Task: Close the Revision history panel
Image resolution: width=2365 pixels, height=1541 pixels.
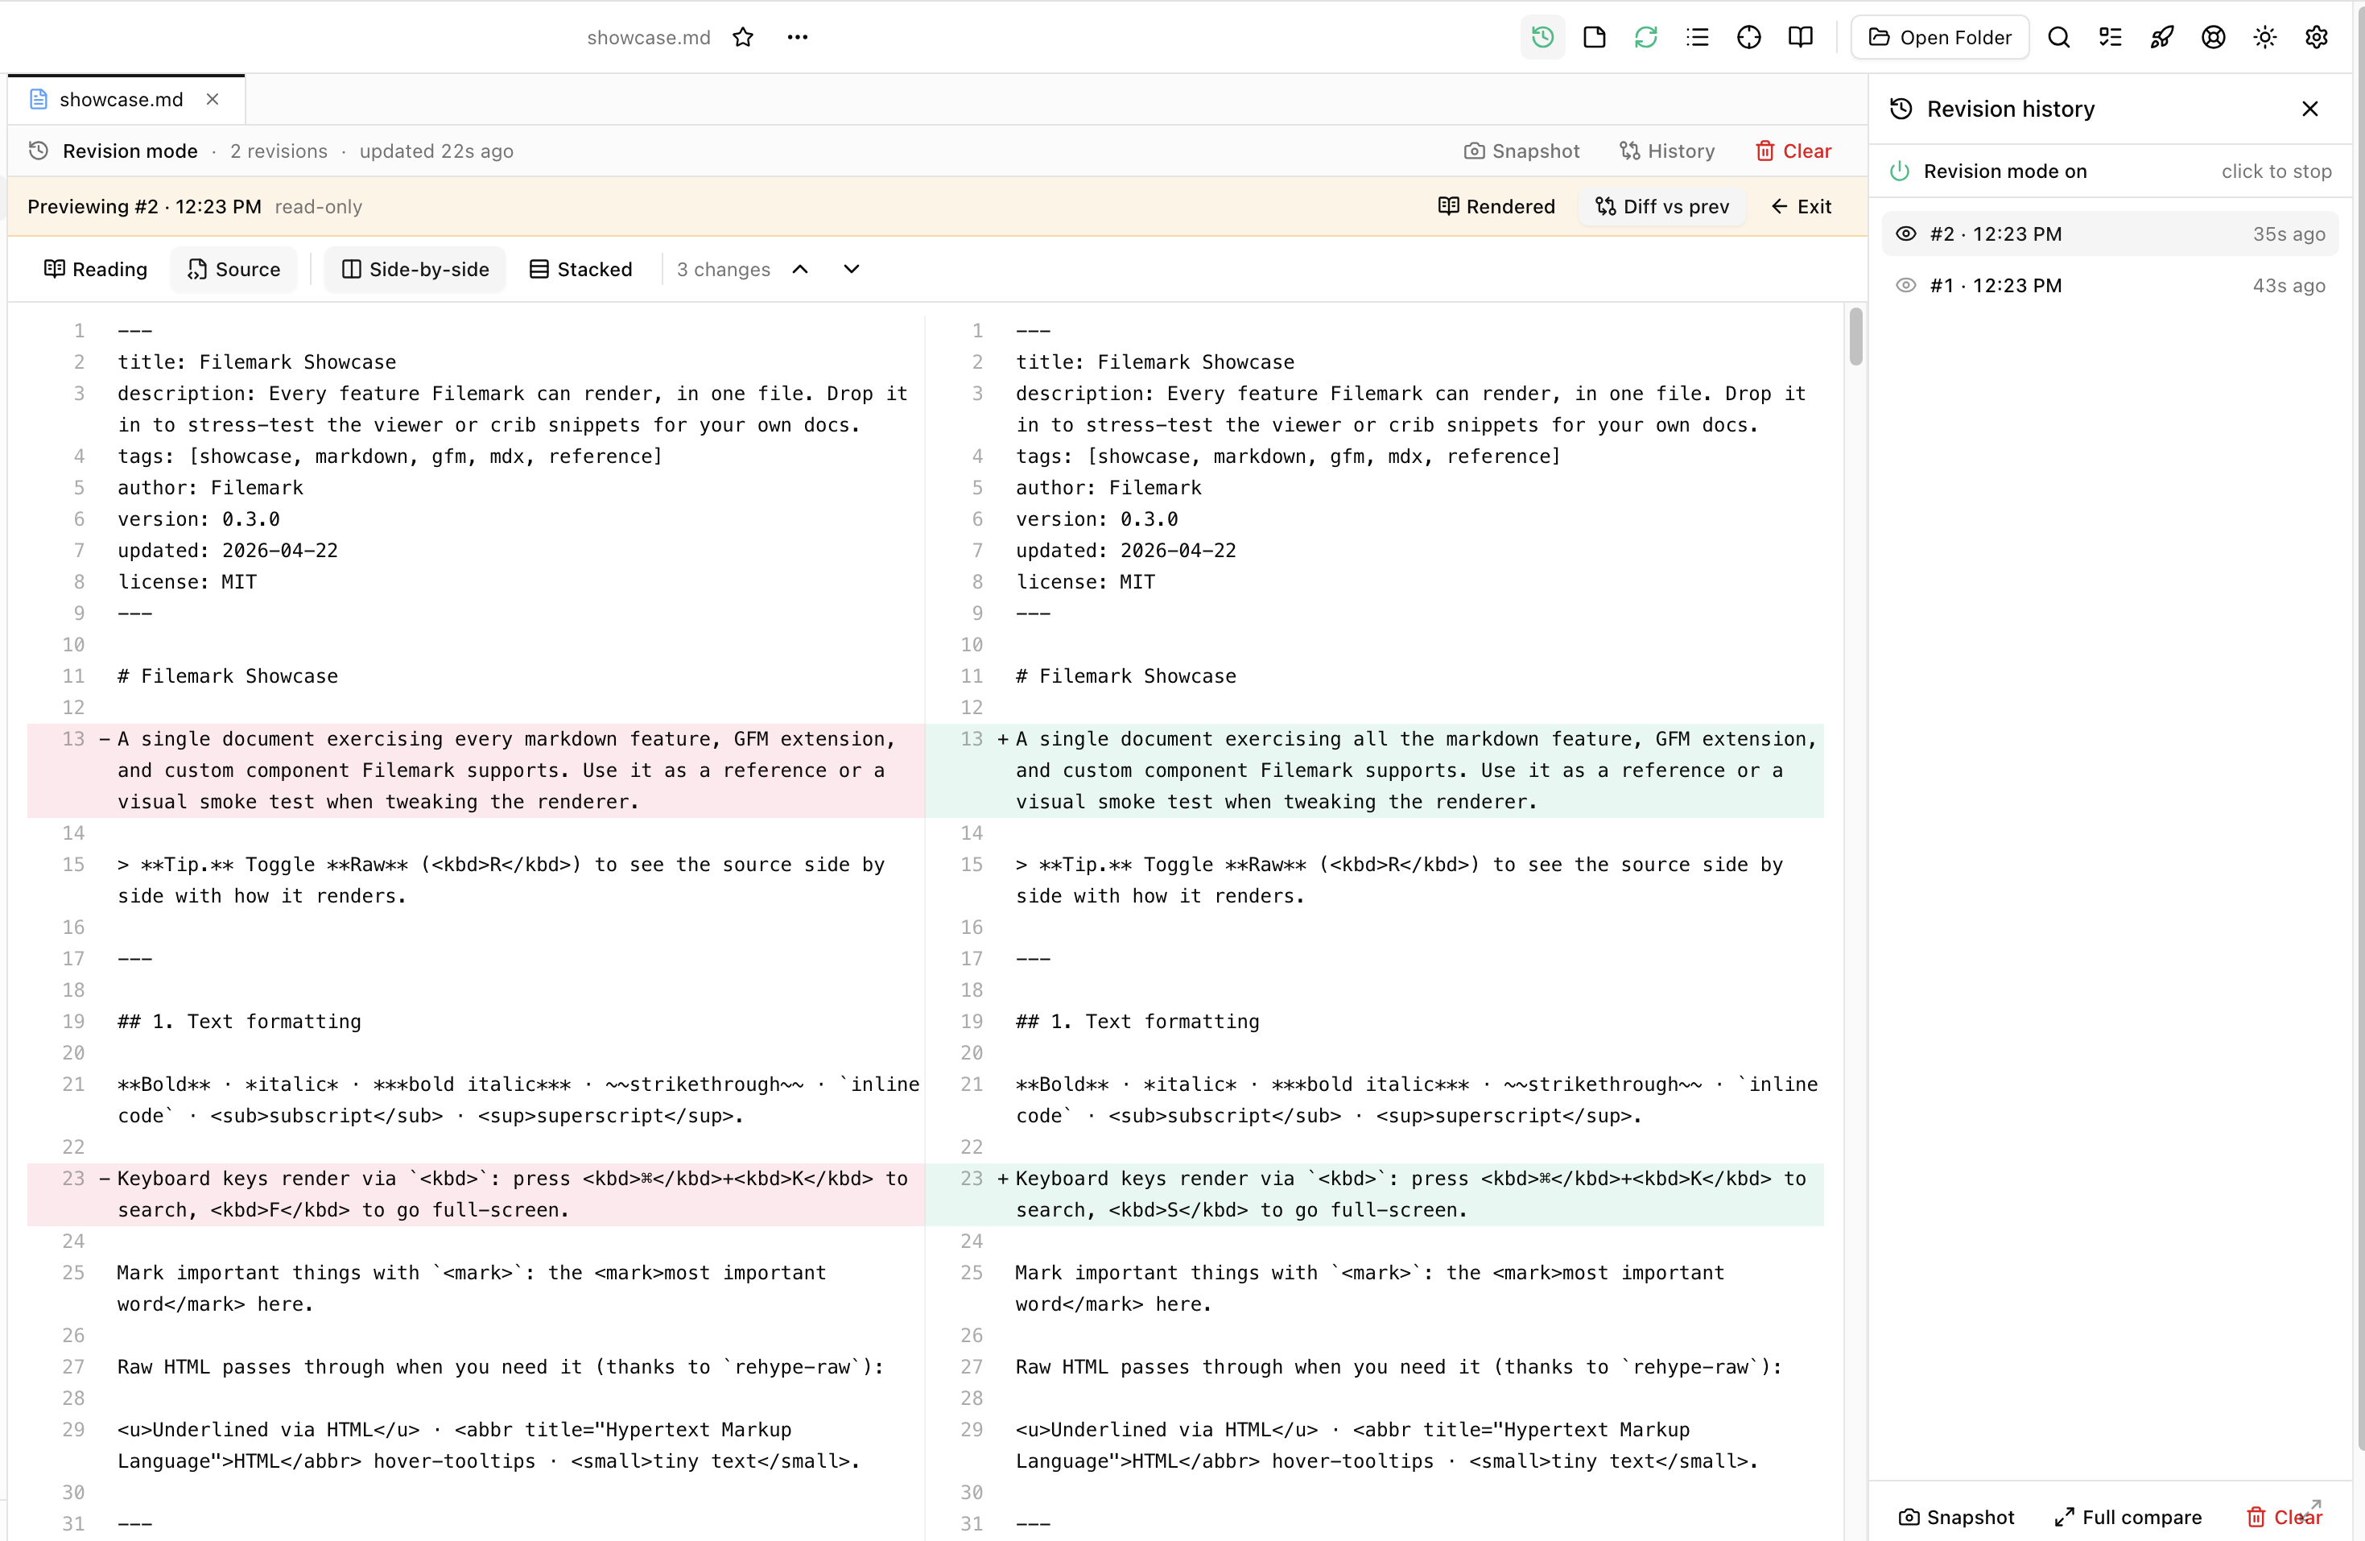Action: [x=2310, y=109]
